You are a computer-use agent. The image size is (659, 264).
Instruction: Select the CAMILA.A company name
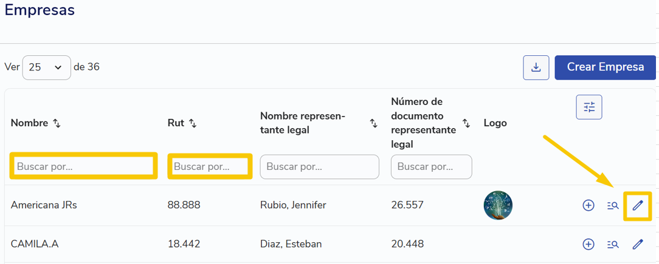pyautogui.click(x=35, y=244)
